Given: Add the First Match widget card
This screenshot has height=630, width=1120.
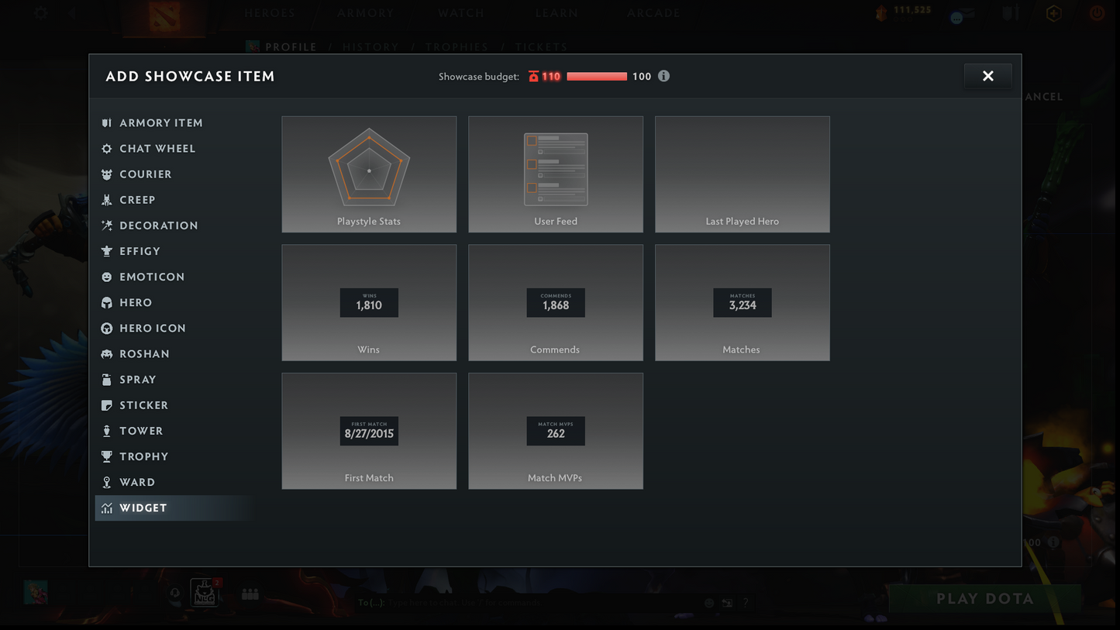Looking at the screenshot, I should (369, 431).
